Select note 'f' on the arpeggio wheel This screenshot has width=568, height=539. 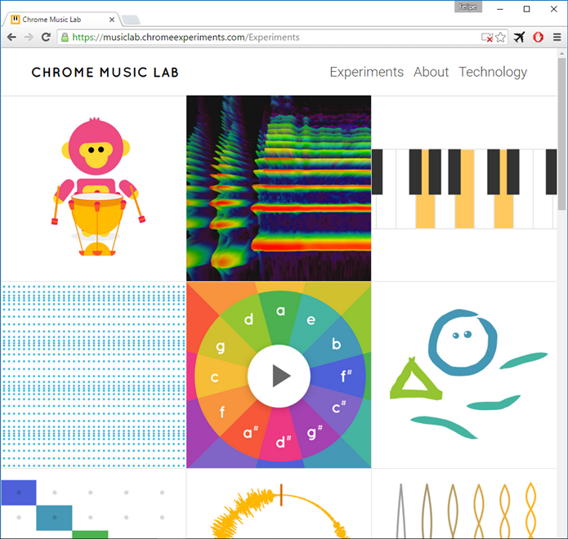(x=222, y=412)
